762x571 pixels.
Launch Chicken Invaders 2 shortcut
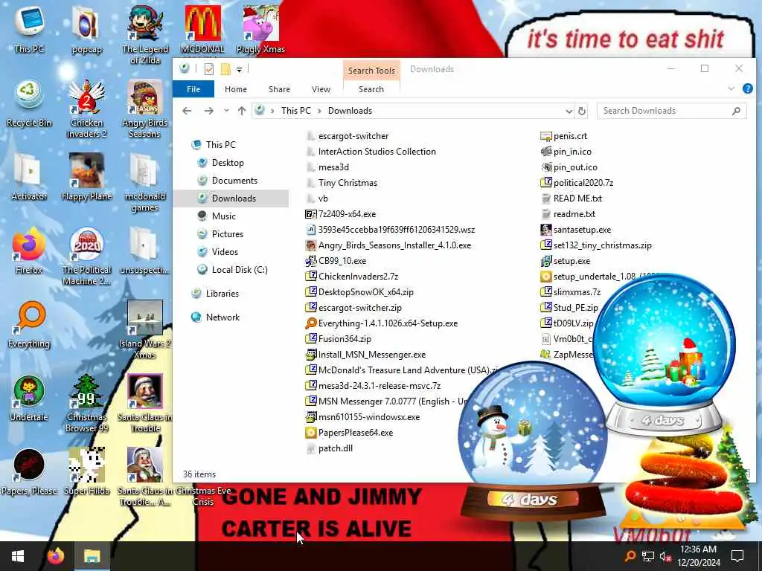[x=86, y=109]
